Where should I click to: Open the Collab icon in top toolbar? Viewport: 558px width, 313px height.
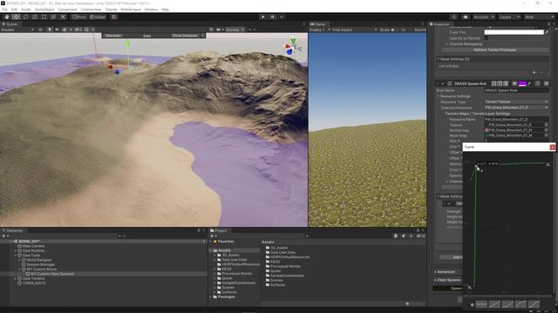coord(453,17)
